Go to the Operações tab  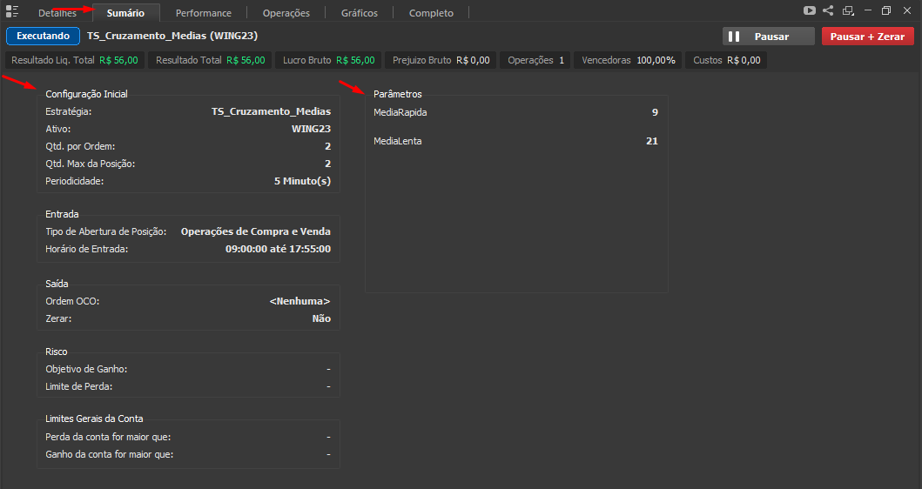click(x=286, y=13)
